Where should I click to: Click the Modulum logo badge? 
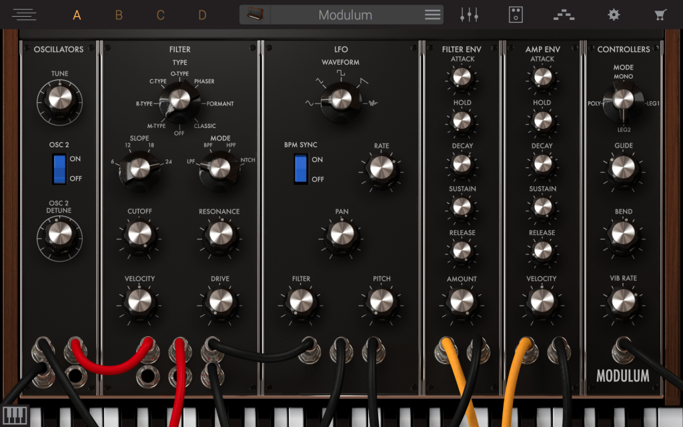tap(624, 376)
